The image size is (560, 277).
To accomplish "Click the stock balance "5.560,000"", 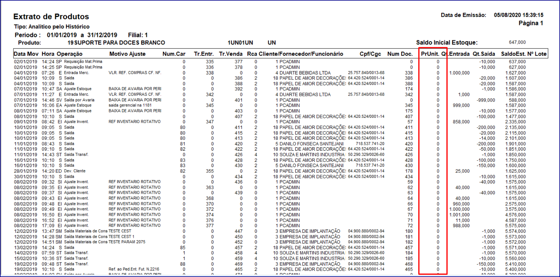I will click(515, 258).
